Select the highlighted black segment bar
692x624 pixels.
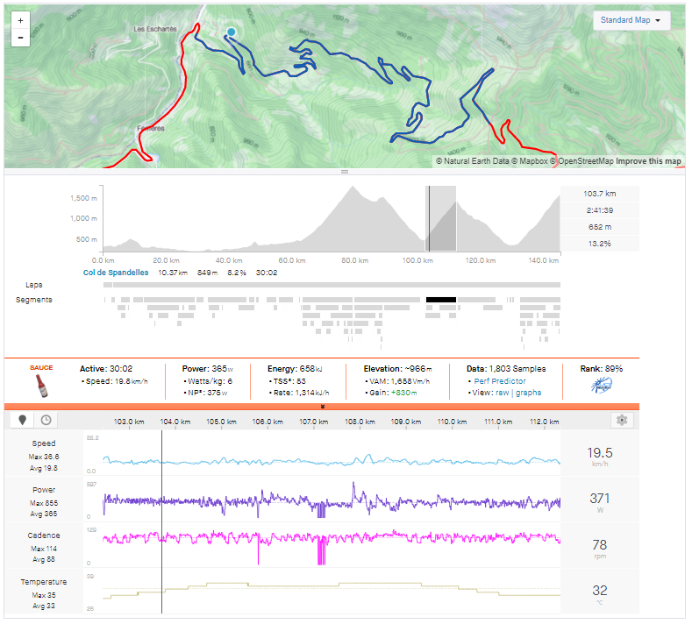[440, 300]
